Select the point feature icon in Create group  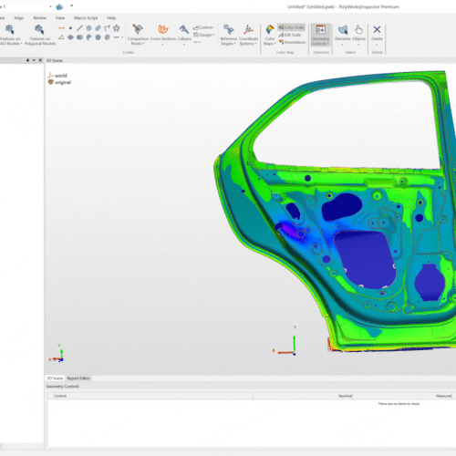pyautogui.click(x=70, y=28)
